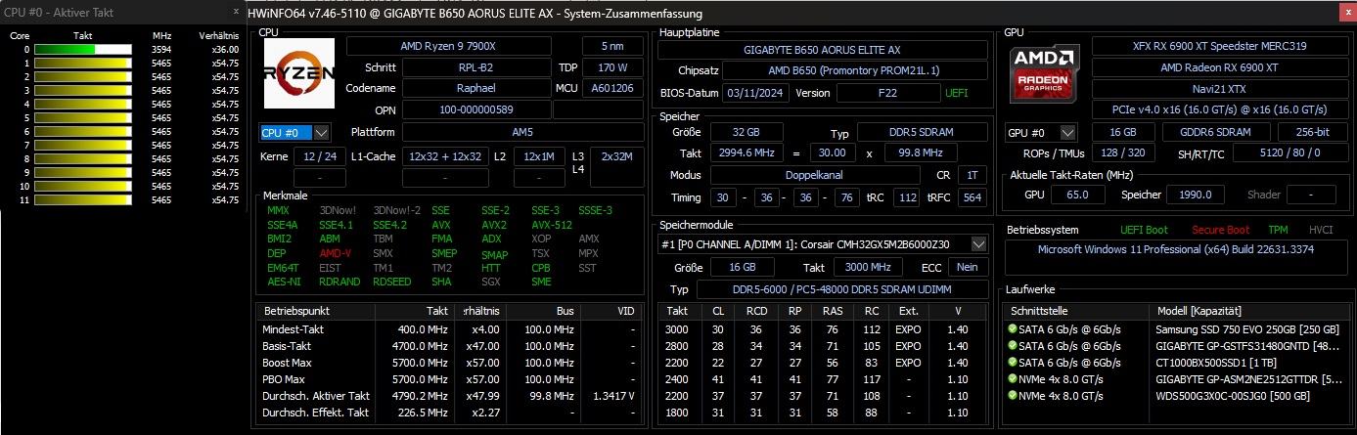
Task: Click the memory clock 2994.6 MHz field
Action: coord(746,153)
